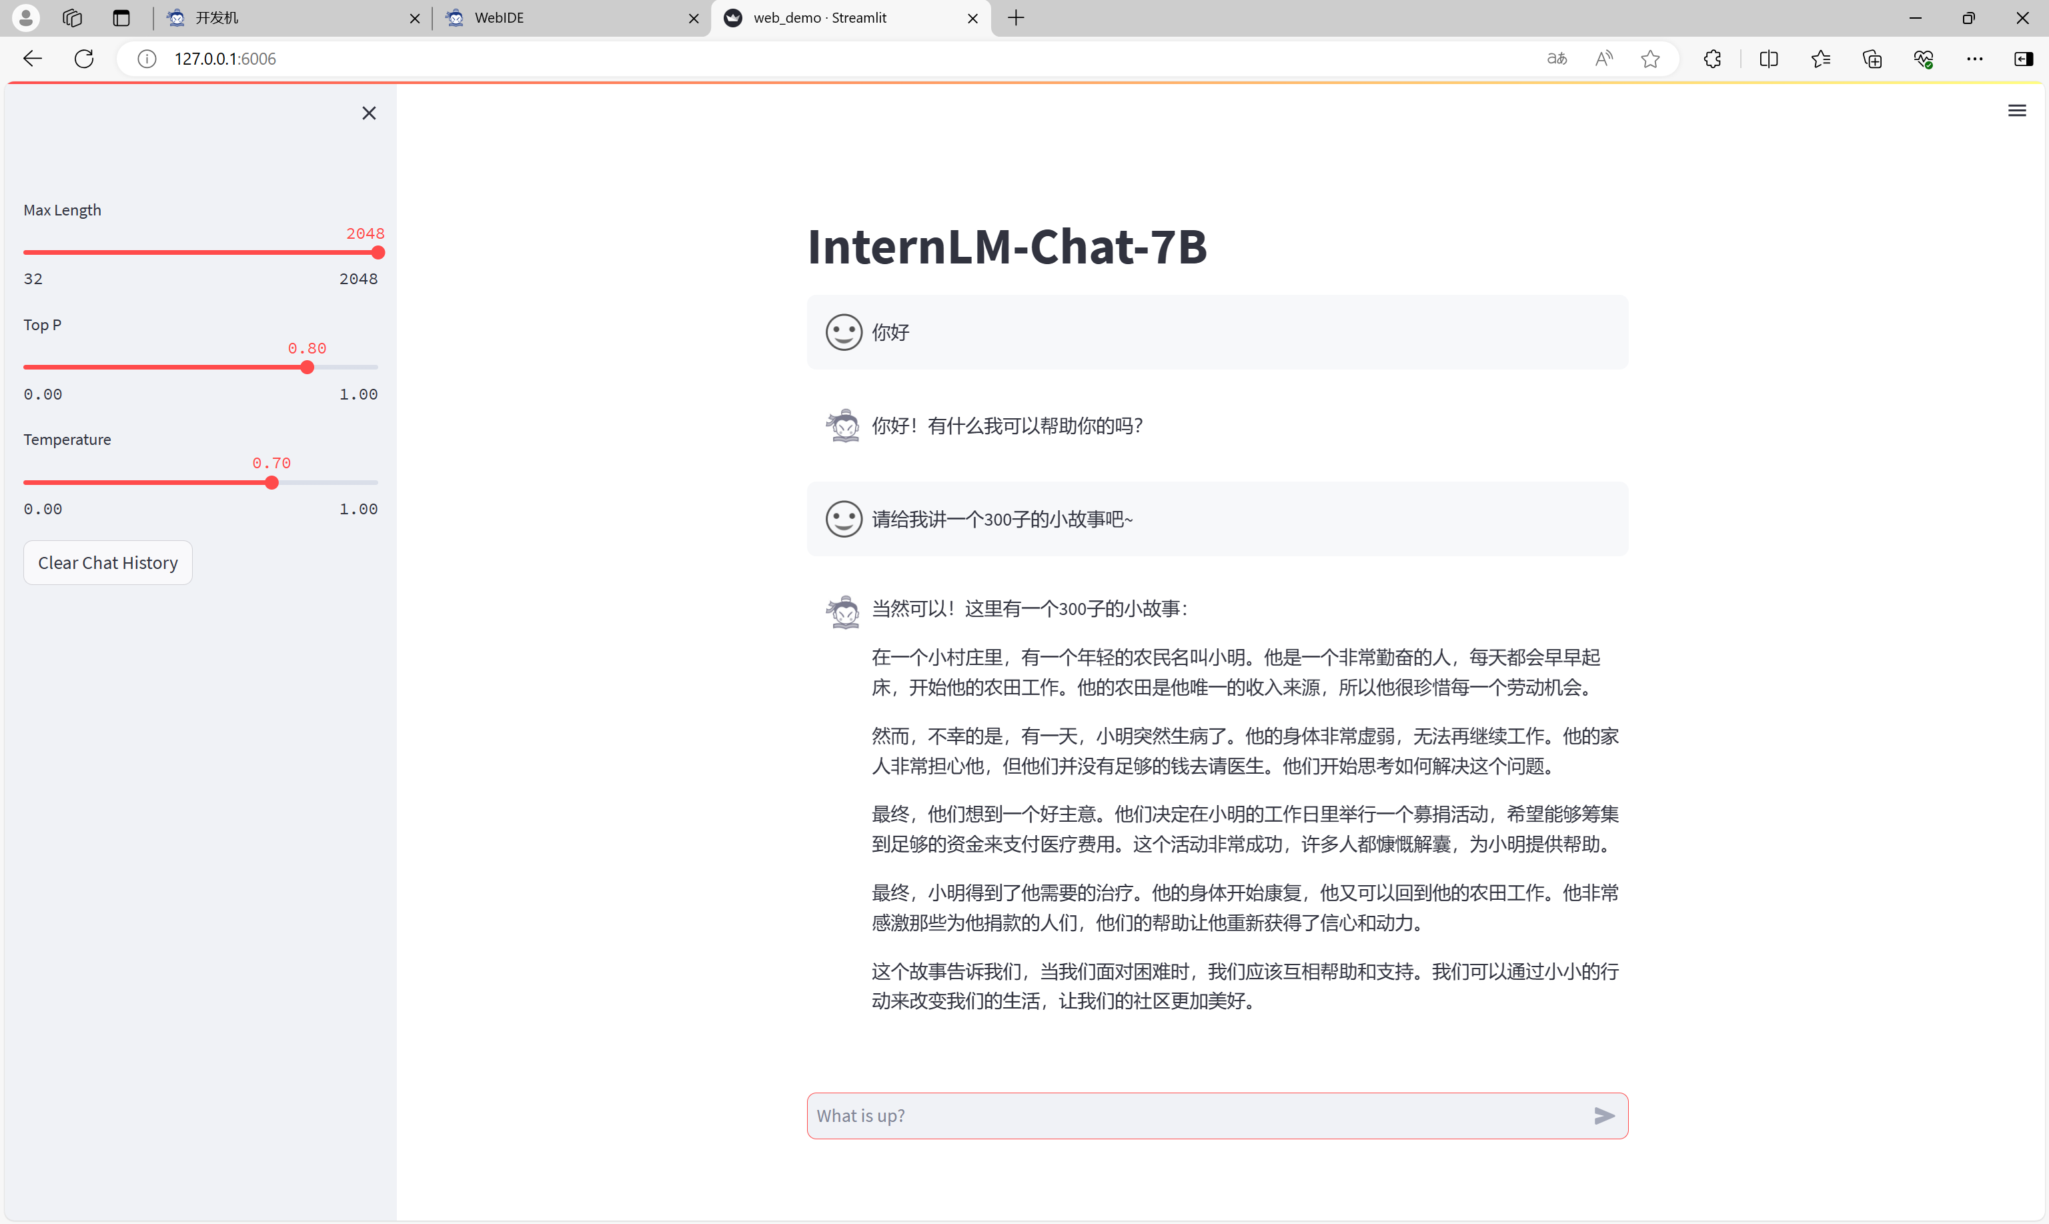Add page to favorites star icon
The image size is (2049, 1224).
coord(1650,59)
